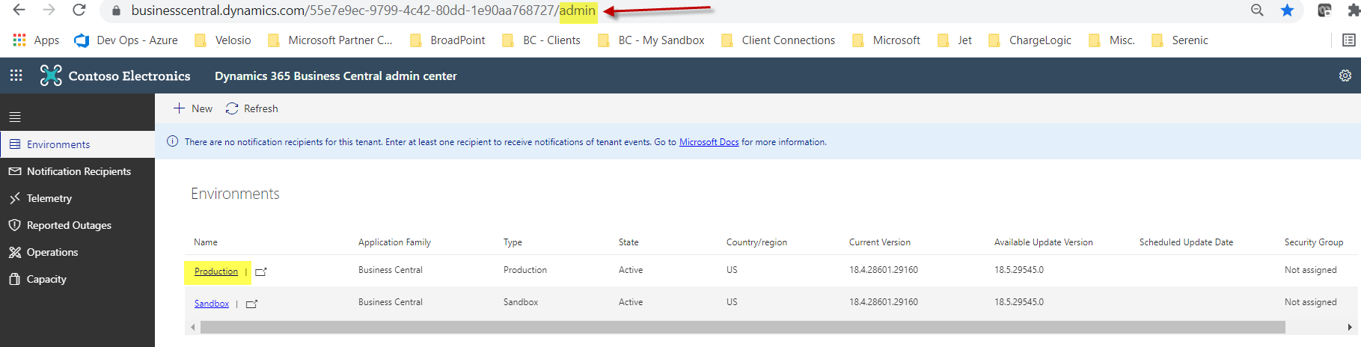1361x347 pixels.
Task: Open the Microsoft bookmarks folder
Action: click(886, 40)
